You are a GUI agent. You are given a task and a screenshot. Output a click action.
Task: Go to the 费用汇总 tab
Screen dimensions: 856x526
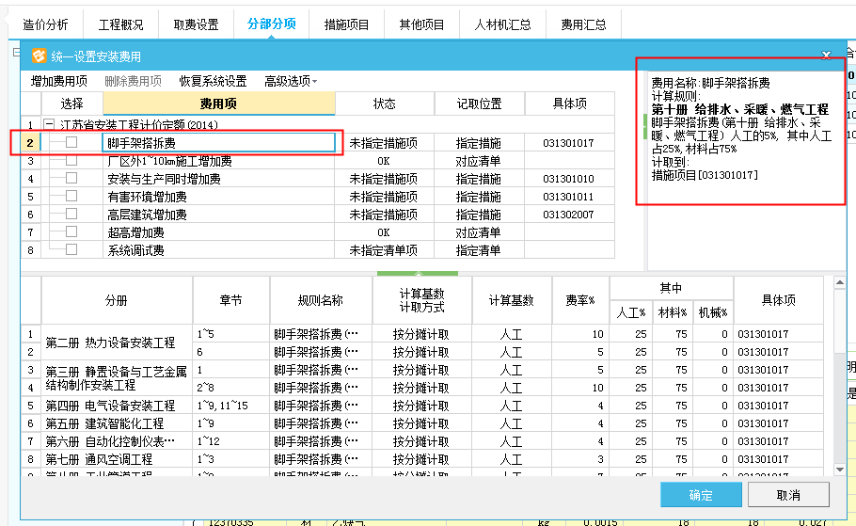583,24
